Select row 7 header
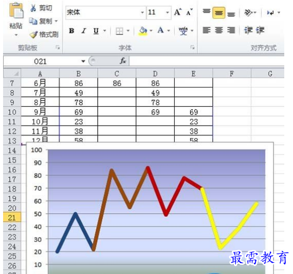 coord(12,83)
